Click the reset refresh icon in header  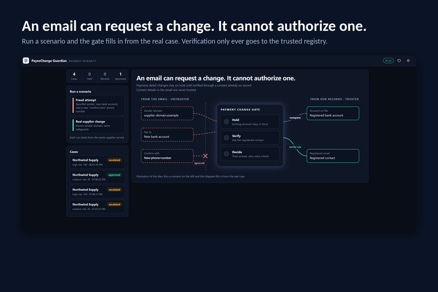(x=399, y=61)
